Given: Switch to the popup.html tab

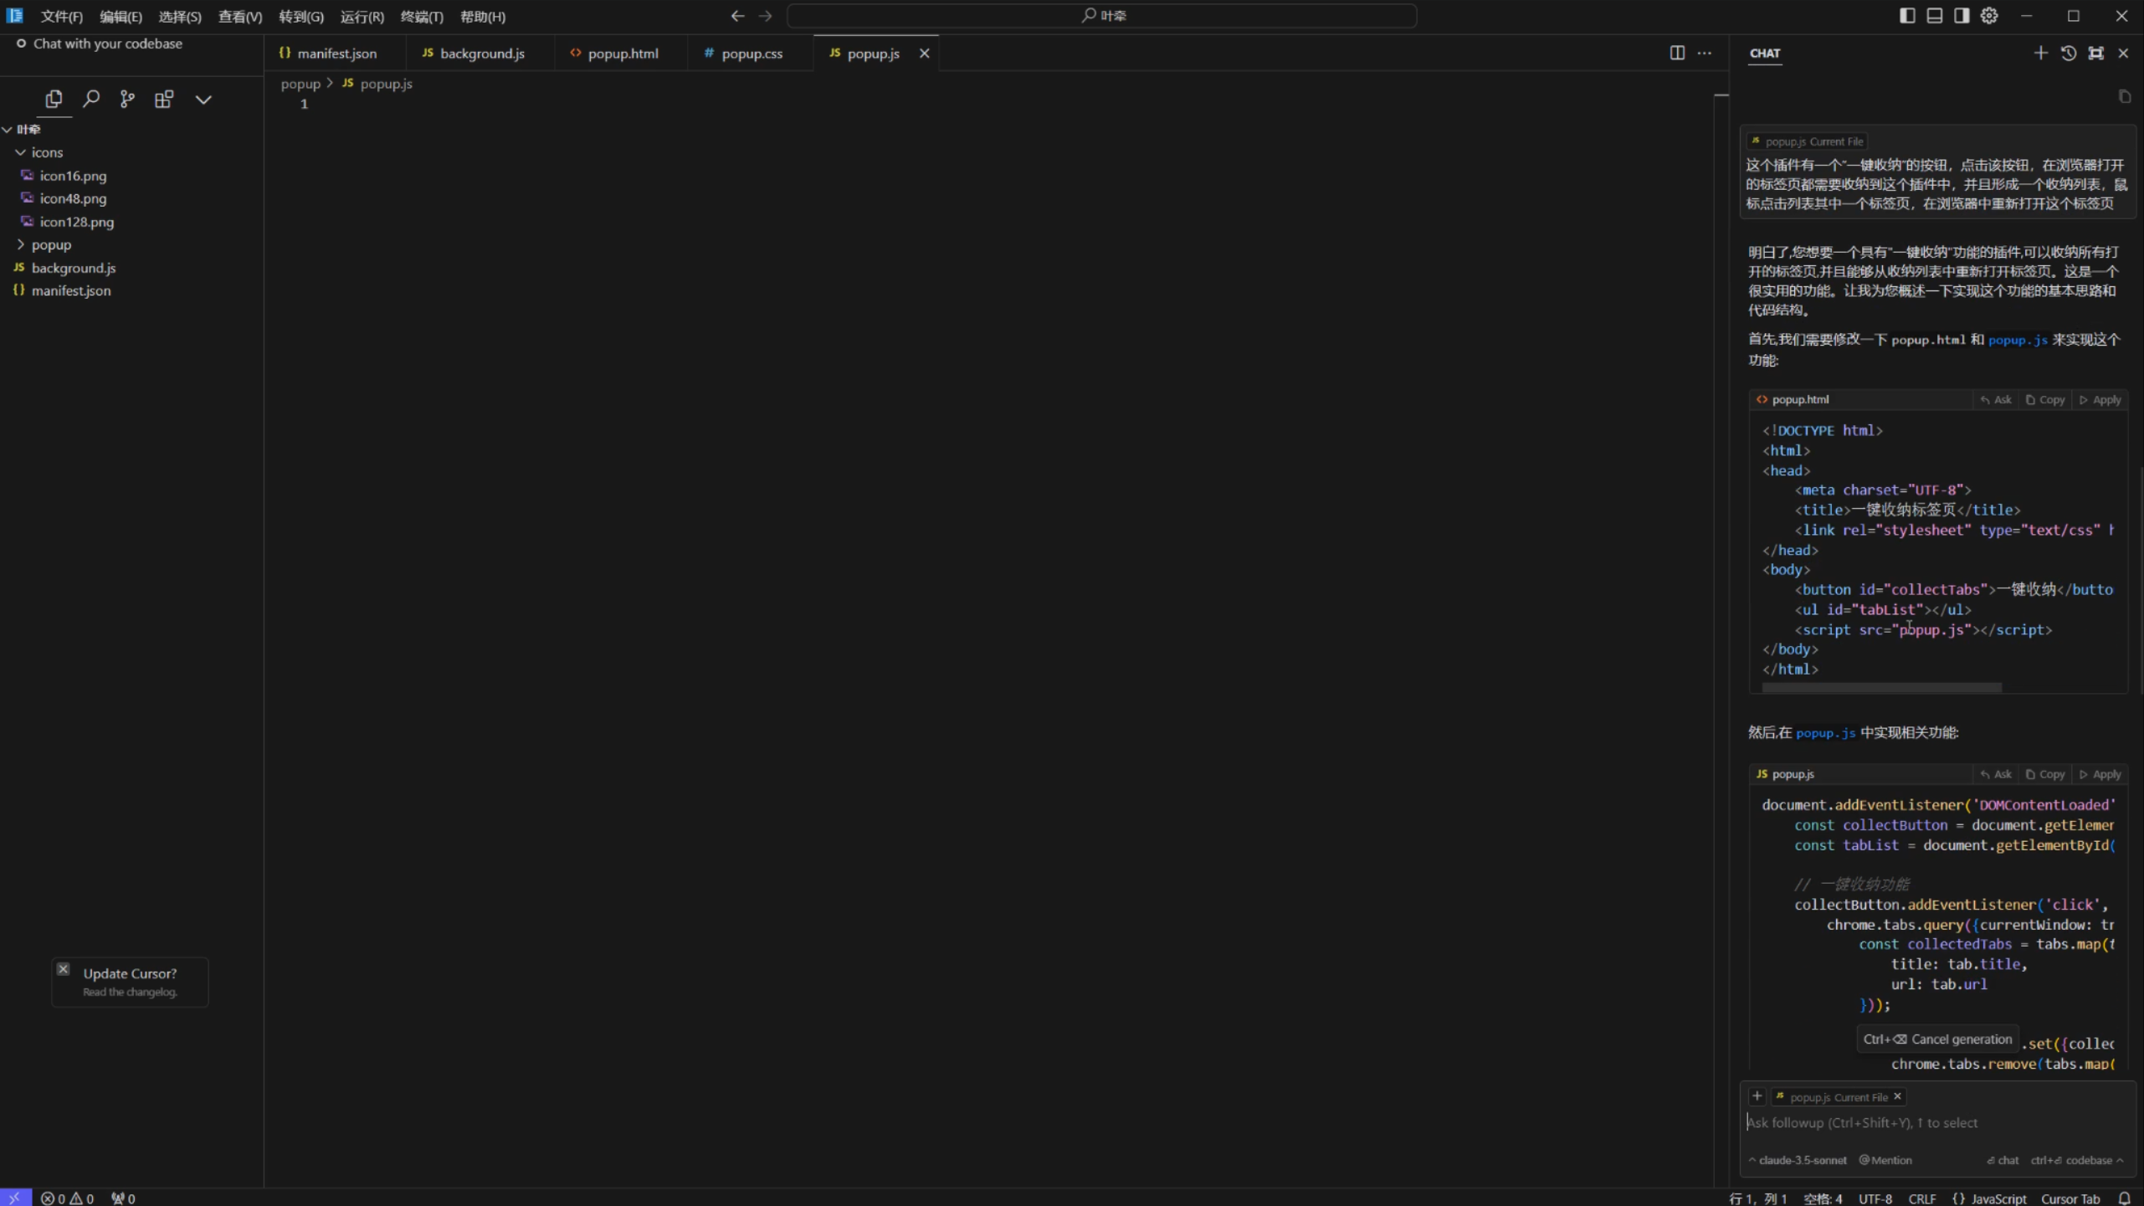Looking at the screenshot, I should pos(623,54).
